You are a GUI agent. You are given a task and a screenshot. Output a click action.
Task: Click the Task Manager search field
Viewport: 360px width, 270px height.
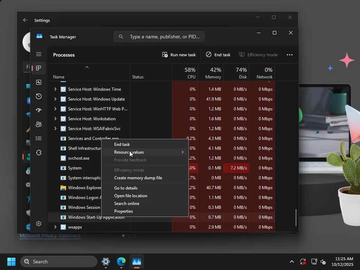click(159, 37)
